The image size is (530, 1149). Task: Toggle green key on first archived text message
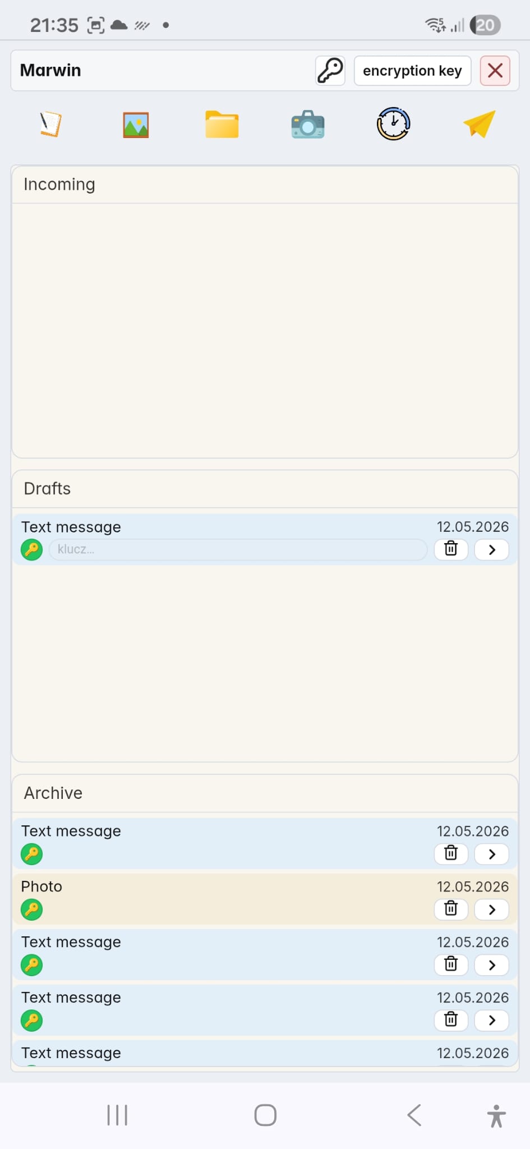click(x=32, y=854)
